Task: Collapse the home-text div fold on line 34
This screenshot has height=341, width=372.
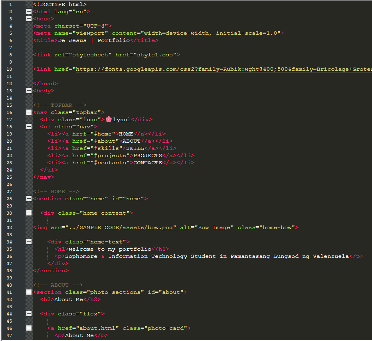Action: pos(29,242)
